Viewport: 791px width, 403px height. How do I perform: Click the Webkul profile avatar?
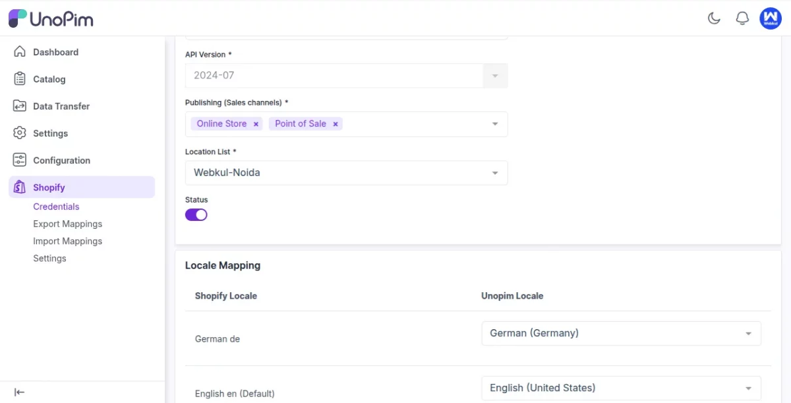[x=771, y=18]
